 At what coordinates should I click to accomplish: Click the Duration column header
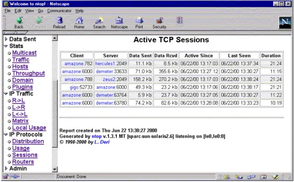click(271, 56)
